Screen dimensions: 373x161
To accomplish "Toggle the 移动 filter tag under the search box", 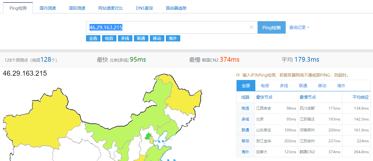I will tap(157, 38).
